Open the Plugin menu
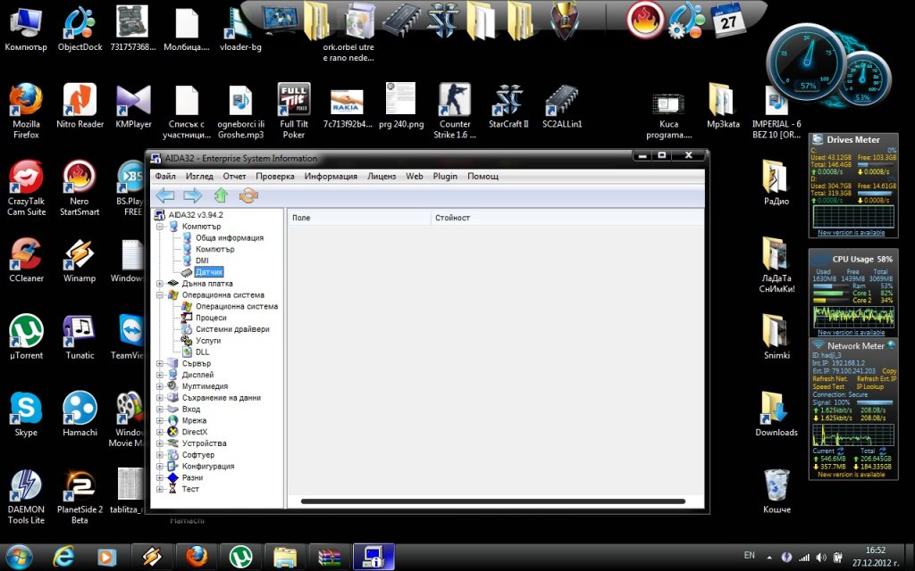The image size is (915, 571). click(x=445, y=176)
